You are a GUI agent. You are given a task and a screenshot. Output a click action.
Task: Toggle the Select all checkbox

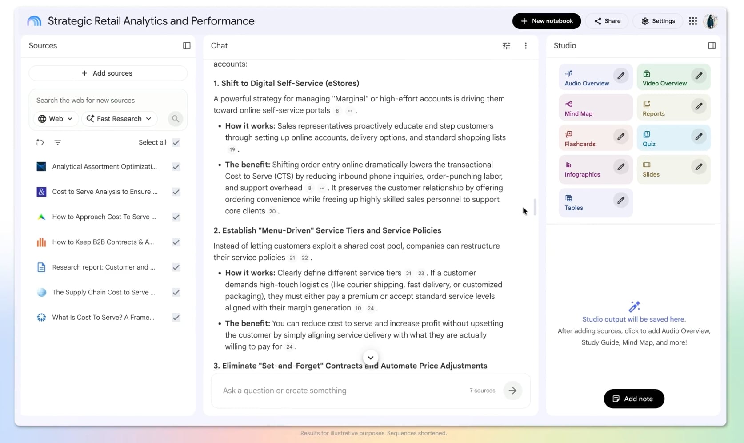point(176,142)
